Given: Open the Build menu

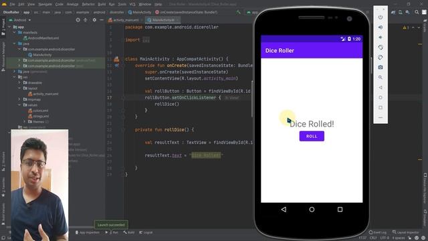Looking at the screenshot, I should (102, 4).
